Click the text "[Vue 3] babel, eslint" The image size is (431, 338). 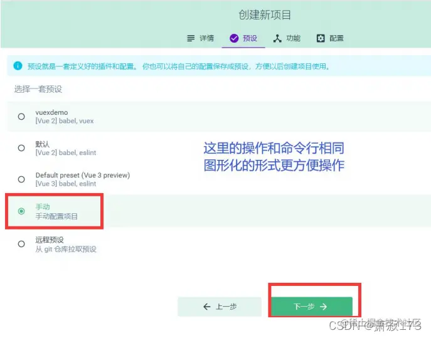66,184
